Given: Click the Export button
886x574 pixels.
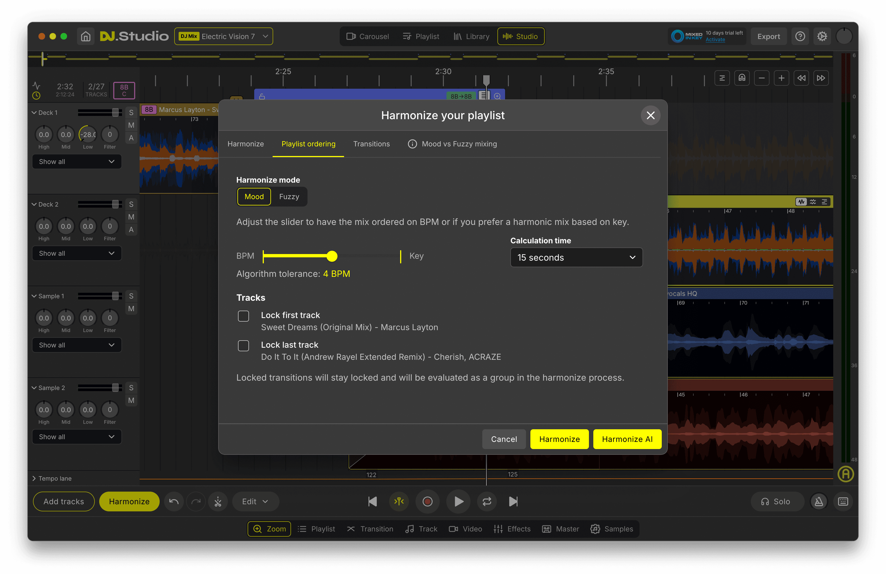Looking at the screenshot, I should click(768, 37).
